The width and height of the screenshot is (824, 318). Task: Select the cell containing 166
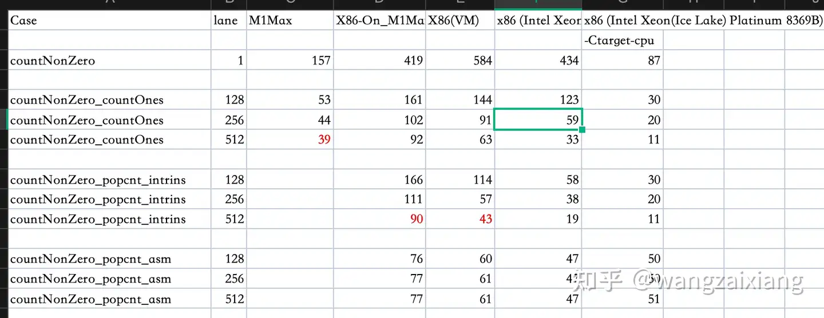380,180
